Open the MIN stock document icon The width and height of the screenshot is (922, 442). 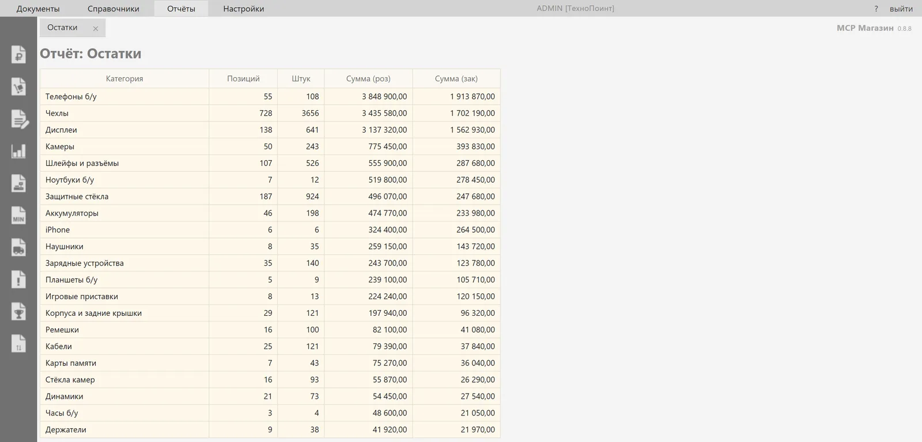click(18, 216)
